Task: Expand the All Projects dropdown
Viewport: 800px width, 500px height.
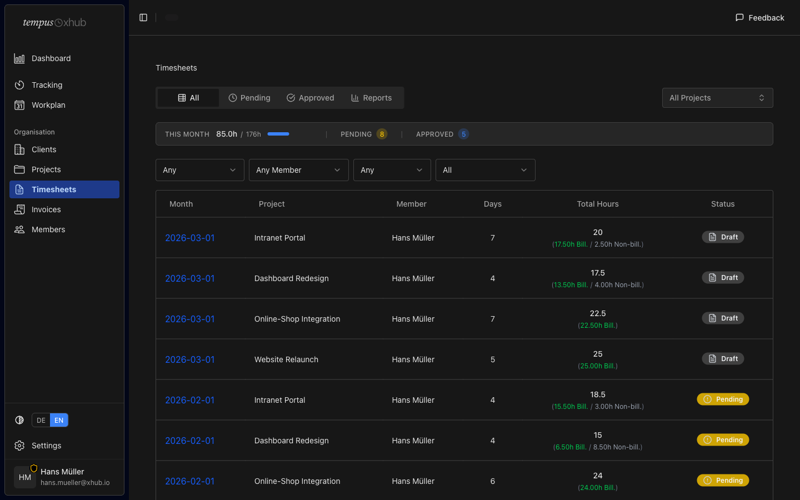Action: 717,98
